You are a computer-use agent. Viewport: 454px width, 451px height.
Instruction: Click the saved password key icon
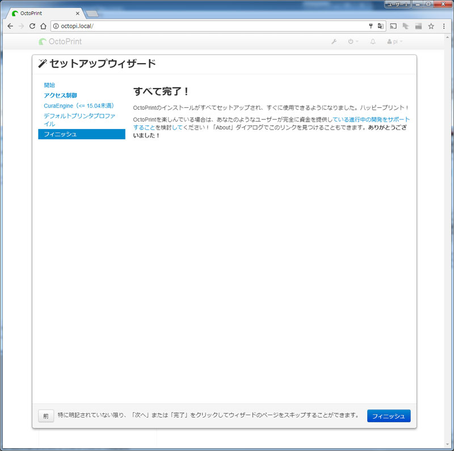pyautogui.click(x=371, y=26)
